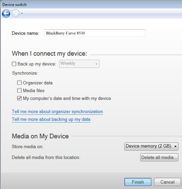Open the Device memory (2 GB) dropdown

(151, 146)
